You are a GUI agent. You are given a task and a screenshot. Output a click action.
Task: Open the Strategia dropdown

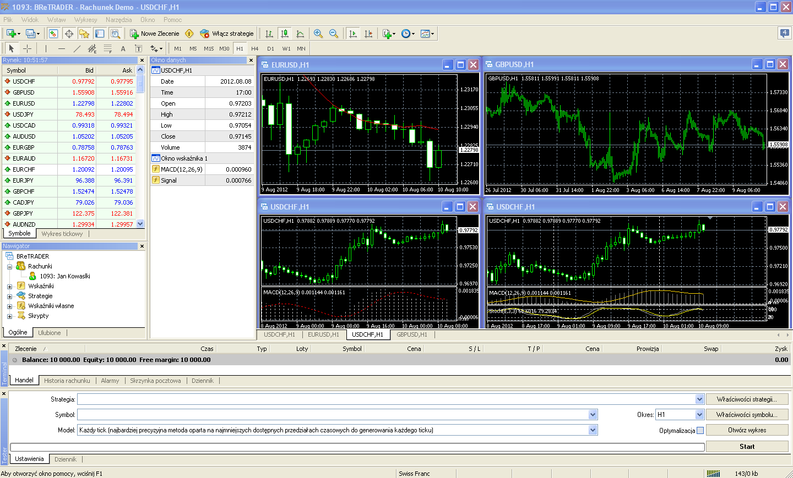700,399
